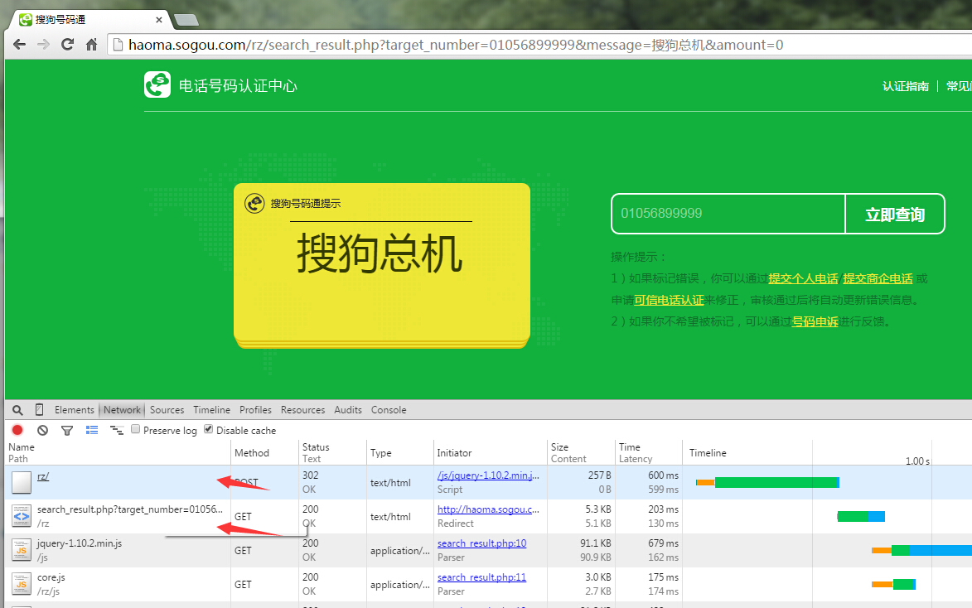Click the green timeline bar of rz/ request
The width and height of the screenshot is (972, 608).
point(776,482)
